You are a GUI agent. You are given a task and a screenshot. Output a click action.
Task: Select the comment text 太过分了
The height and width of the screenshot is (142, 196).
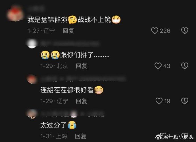click(59, 125)
